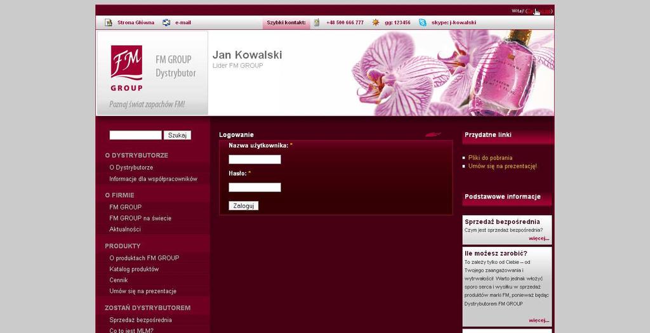Open Sprzedaż bezpośrednia sidebar item
Viewport: 650px width, 333px height.
click(x=140, y=320)
